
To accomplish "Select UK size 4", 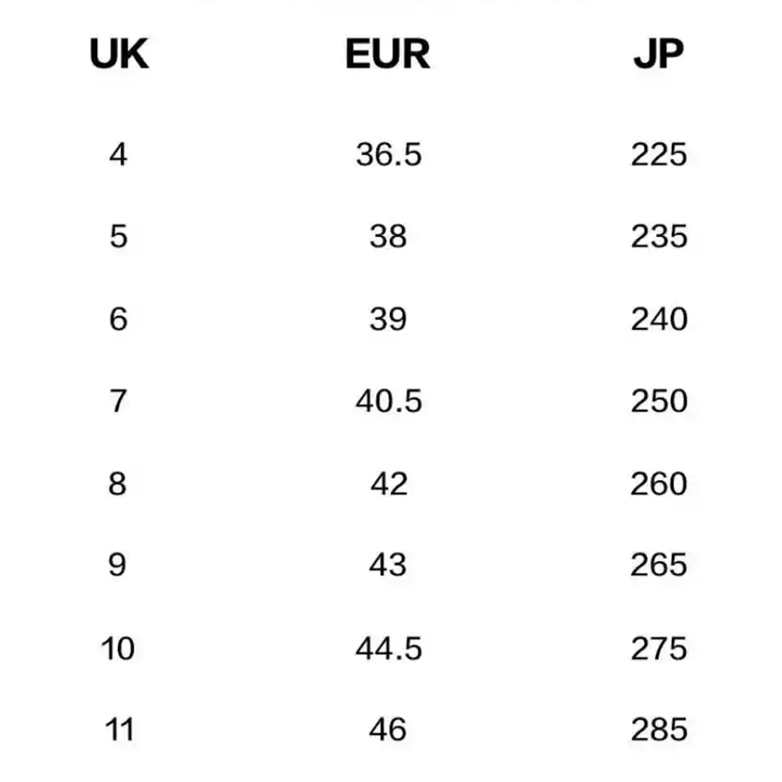I will click(118, 154).
